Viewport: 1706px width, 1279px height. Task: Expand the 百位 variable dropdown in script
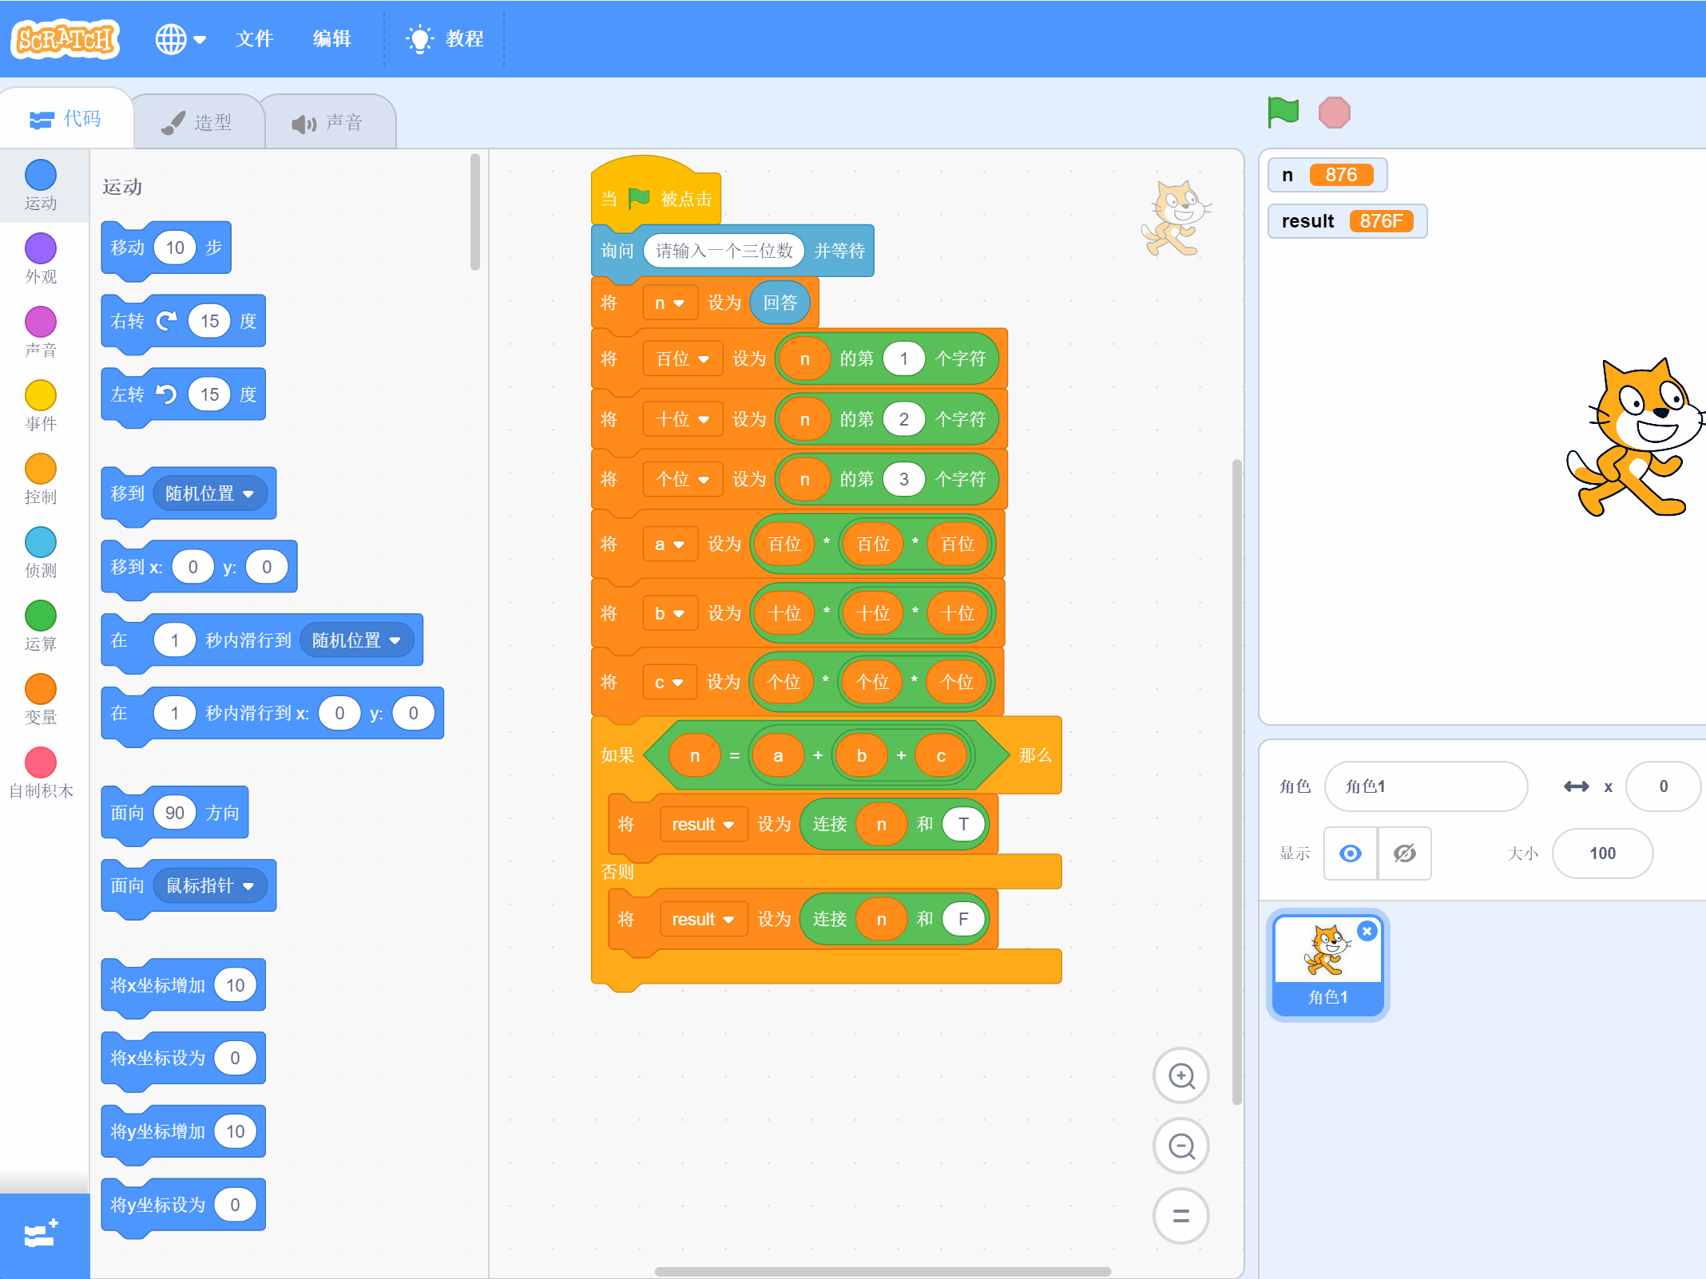point(703,359)
